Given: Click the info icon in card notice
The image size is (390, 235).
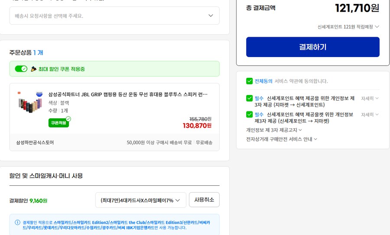Looking at the screenshot, I should 17,222.
